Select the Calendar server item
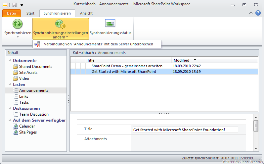 click(27, 126)
